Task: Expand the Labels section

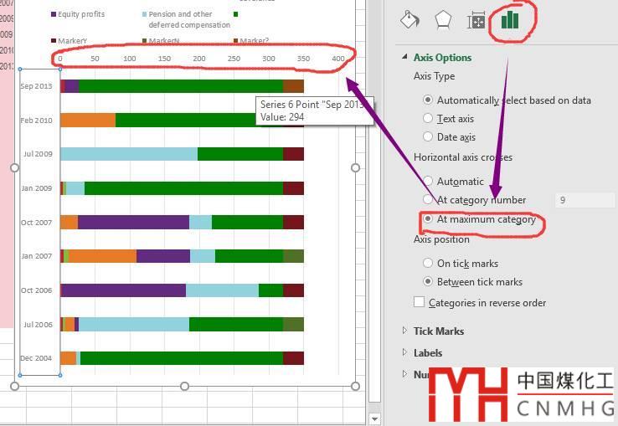Action: (x=404, y=352)
